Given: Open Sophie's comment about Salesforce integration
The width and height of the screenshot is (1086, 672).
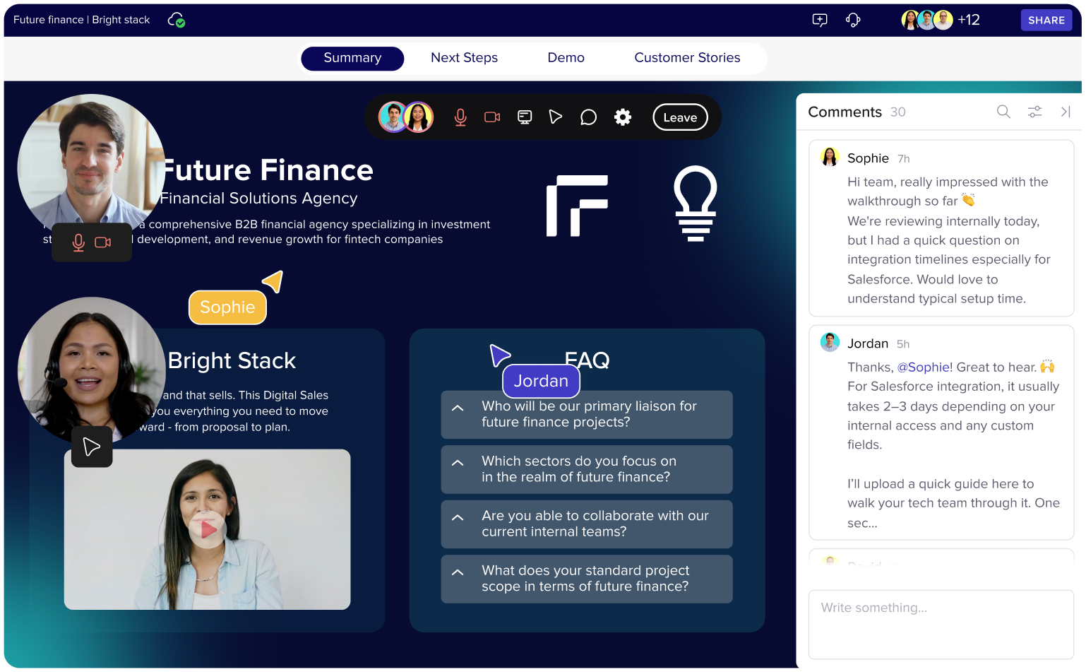Looking at the screenshot, I should point(941,228).
